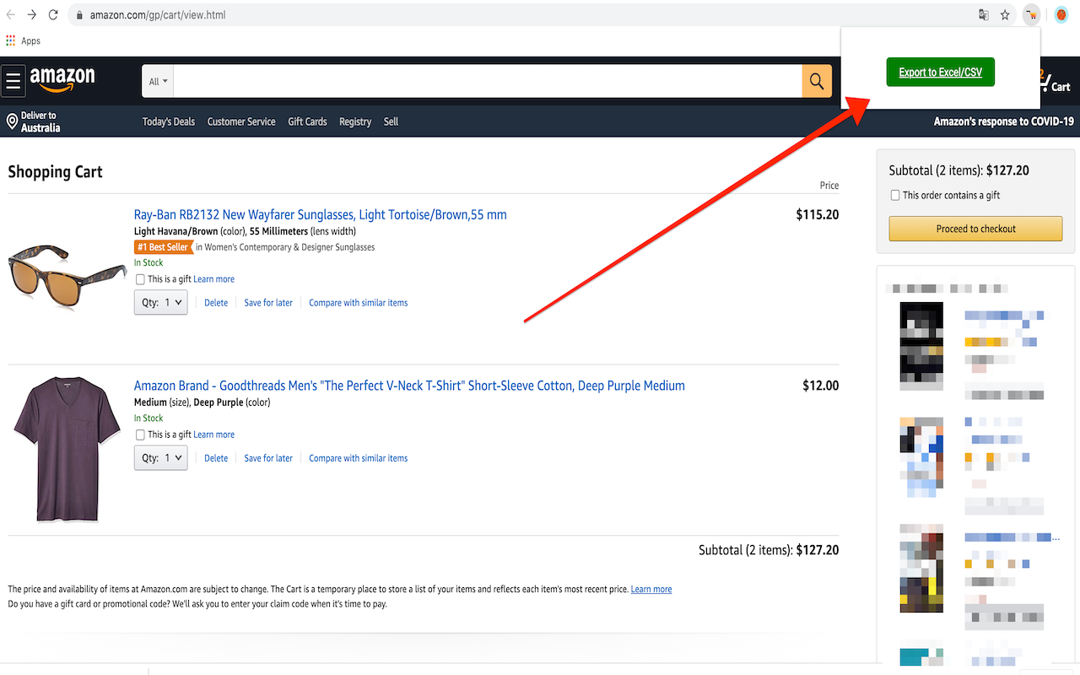Open the Amazon hamburger menu
1080x675 pixels.
coord(13,81)
